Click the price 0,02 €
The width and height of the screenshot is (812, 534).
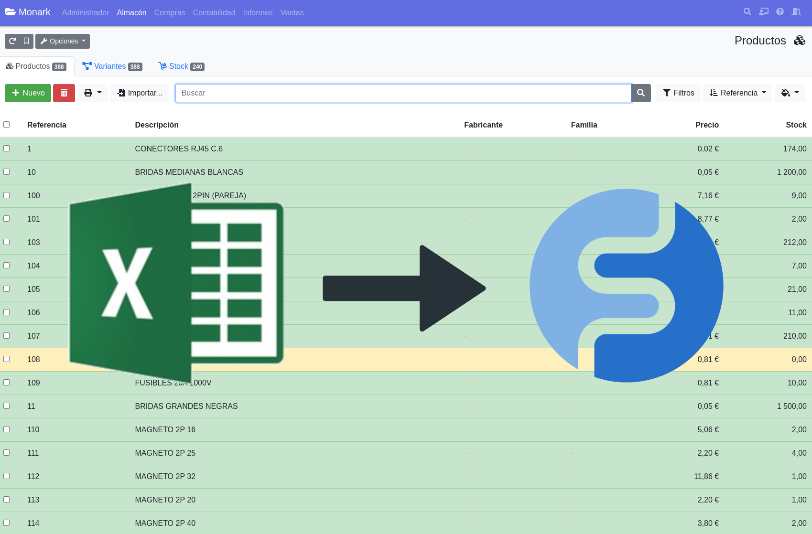[x=708, y=149]
